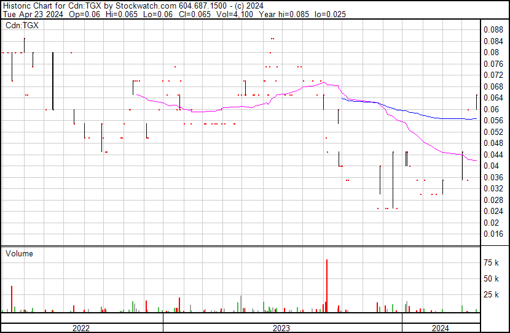This screenshot has width=510, height=333.
Task: Click right end of blue average line
Action: (x=476, y=119)
